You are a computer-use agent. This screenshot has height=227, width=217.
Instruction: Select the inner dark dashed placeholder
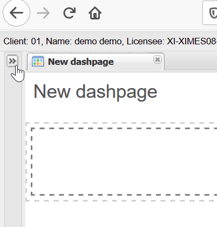124,162
